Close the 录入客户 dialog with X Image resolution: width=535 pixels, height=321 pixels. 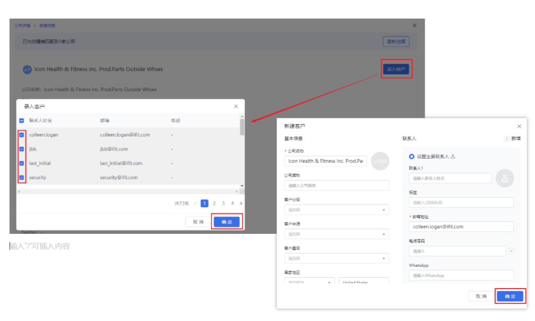(236, 106)
